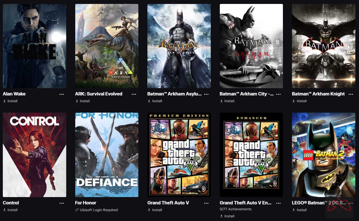Open three-dot menu for Alan Wake
The image size is (359, 221).
tap(62, 94)
